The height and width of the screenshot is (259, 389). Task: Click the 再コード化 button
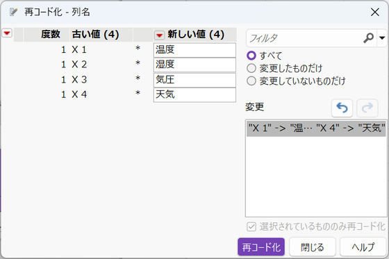point(261,247)
